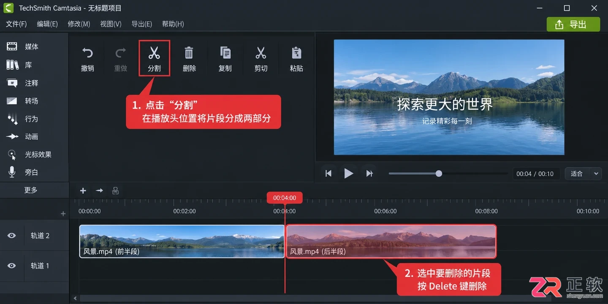
Task: Open the 修改(M) menu
Action: pyautogui.click(x=79, y=24)
